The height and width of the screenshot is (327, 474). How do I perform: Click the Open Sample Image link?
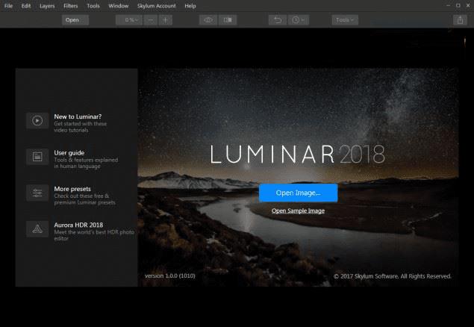click(298, 211)
